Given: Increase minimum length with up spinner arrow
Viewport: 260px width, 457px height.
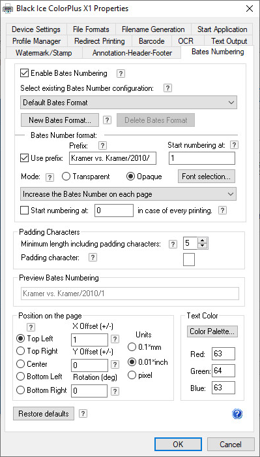Looking at the screenshot, I should coord(203,241).
